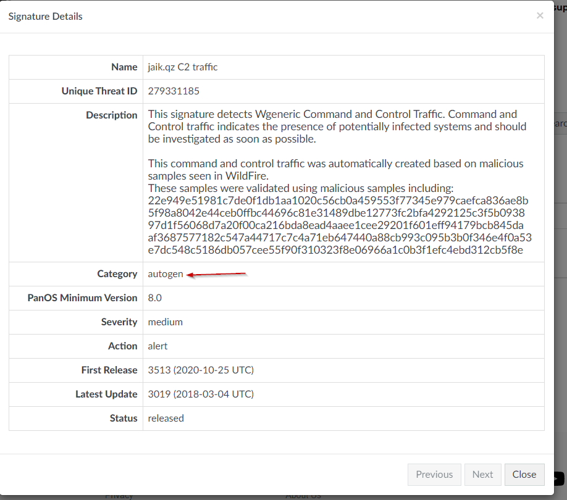Screen dimensions: 567x500
Task: Click the sample hash starting with af368757
Action: [x=340, y=238]
